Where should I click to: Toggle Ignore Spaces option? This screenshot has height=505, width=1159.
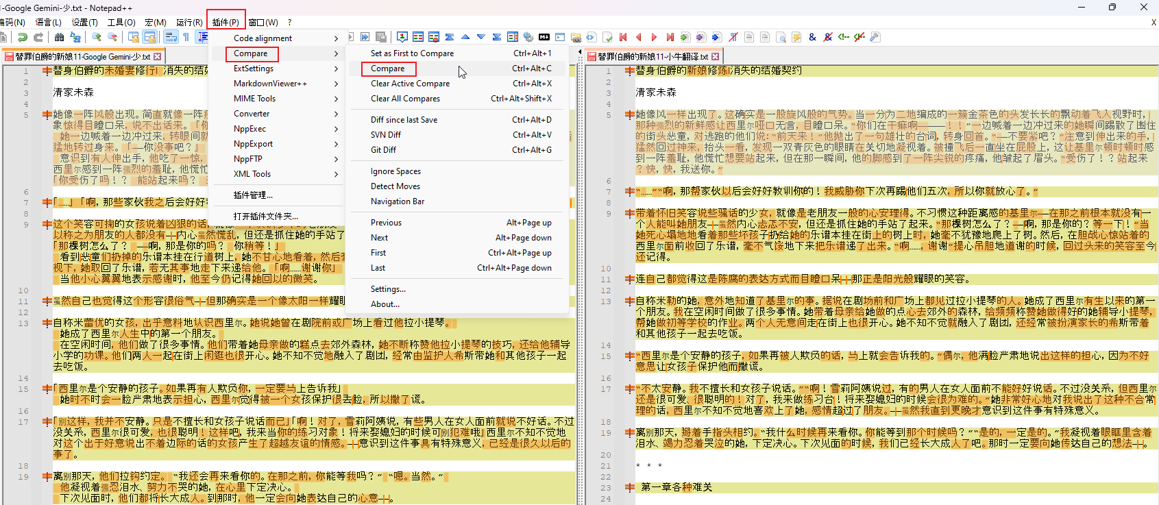pyautogui.click(x=395, y=171)
